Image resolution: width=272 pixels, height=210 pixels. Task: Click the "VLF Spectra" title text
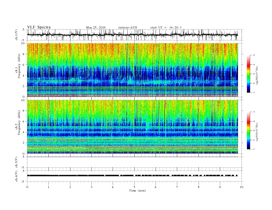click(x=39, y=27)
